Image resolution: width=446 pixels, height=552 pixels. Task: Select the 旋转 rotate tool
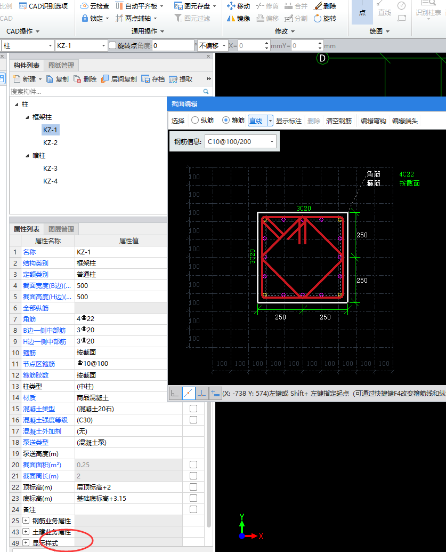[x=326, y=18]
